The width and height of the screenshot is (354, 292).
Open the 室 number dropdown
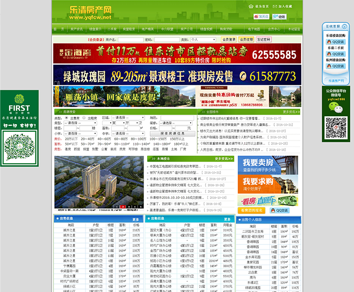point(107,123)
